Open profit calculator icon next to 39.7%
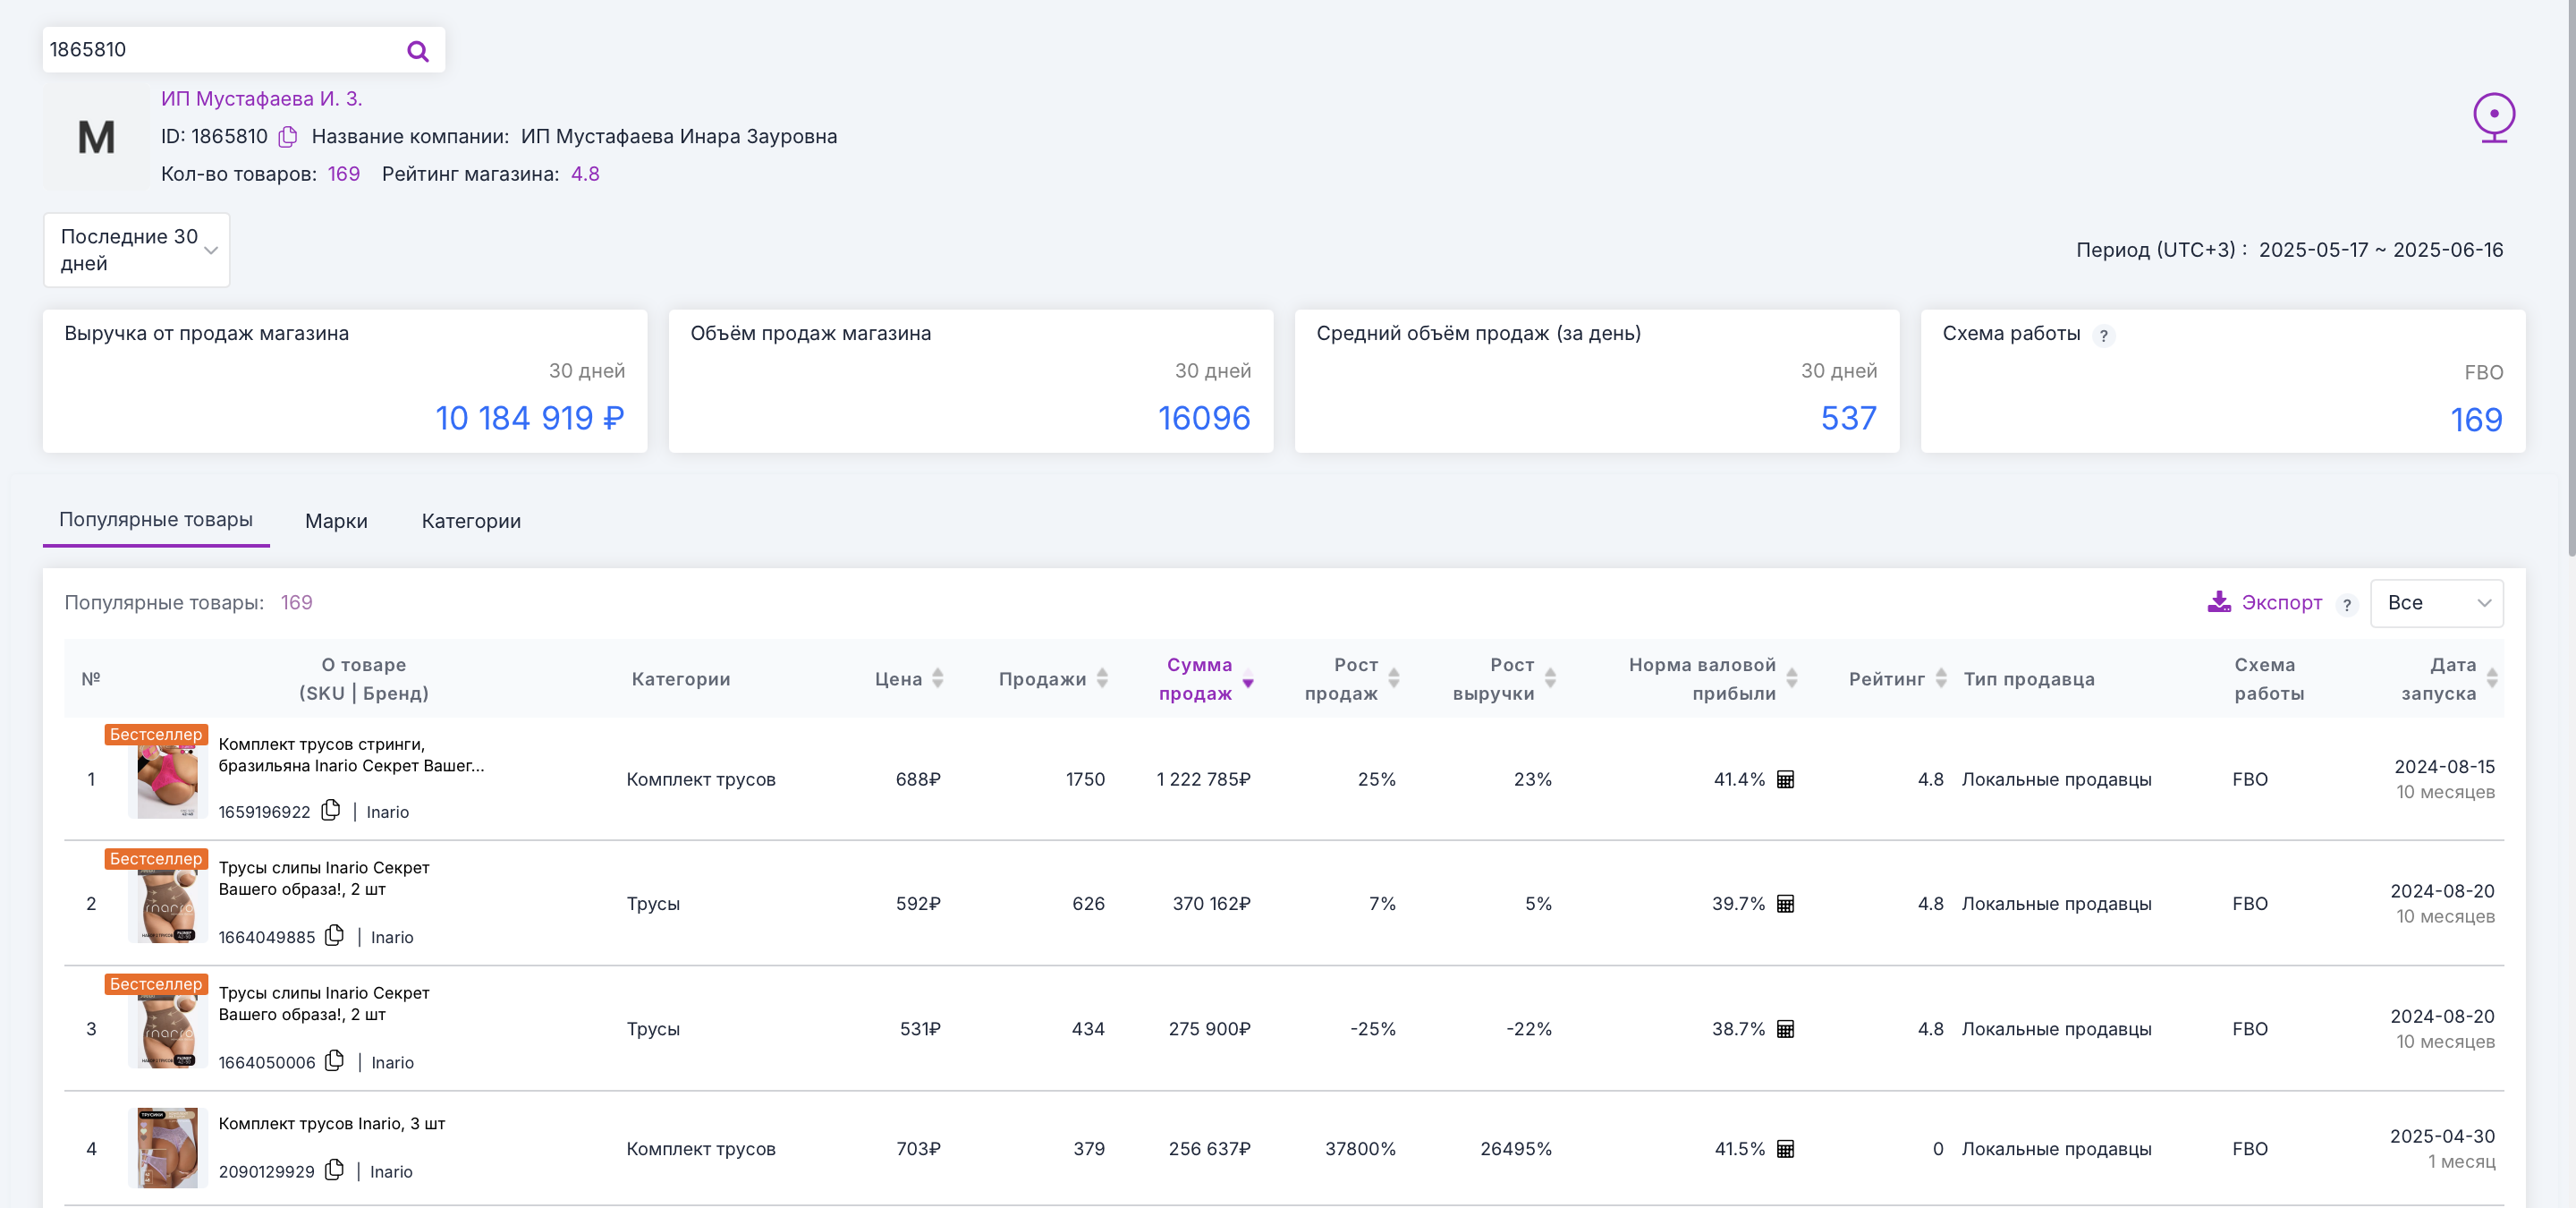The image size is (2576, 1208). click(1785, 904)
